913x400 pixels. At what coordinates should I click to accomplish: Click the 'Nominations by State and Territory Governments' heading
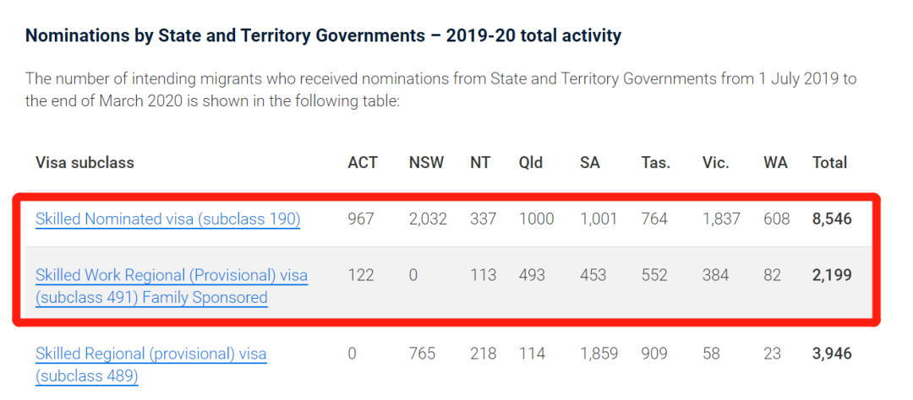point(323,35)
